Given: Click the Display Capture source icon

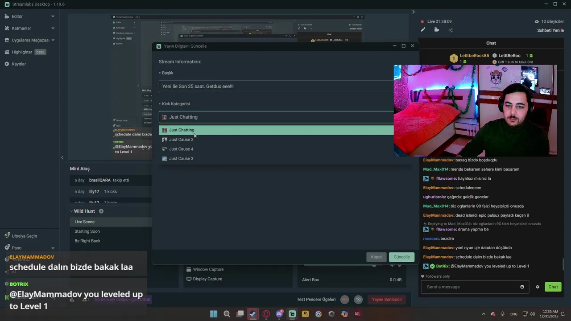Looking at the screenshot, I should click(189, 279).
